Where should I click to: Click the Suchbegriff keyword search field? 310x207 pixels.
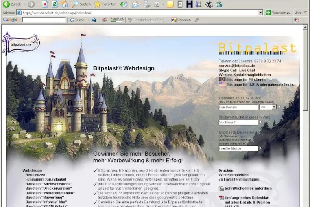[x=238, y=122]
